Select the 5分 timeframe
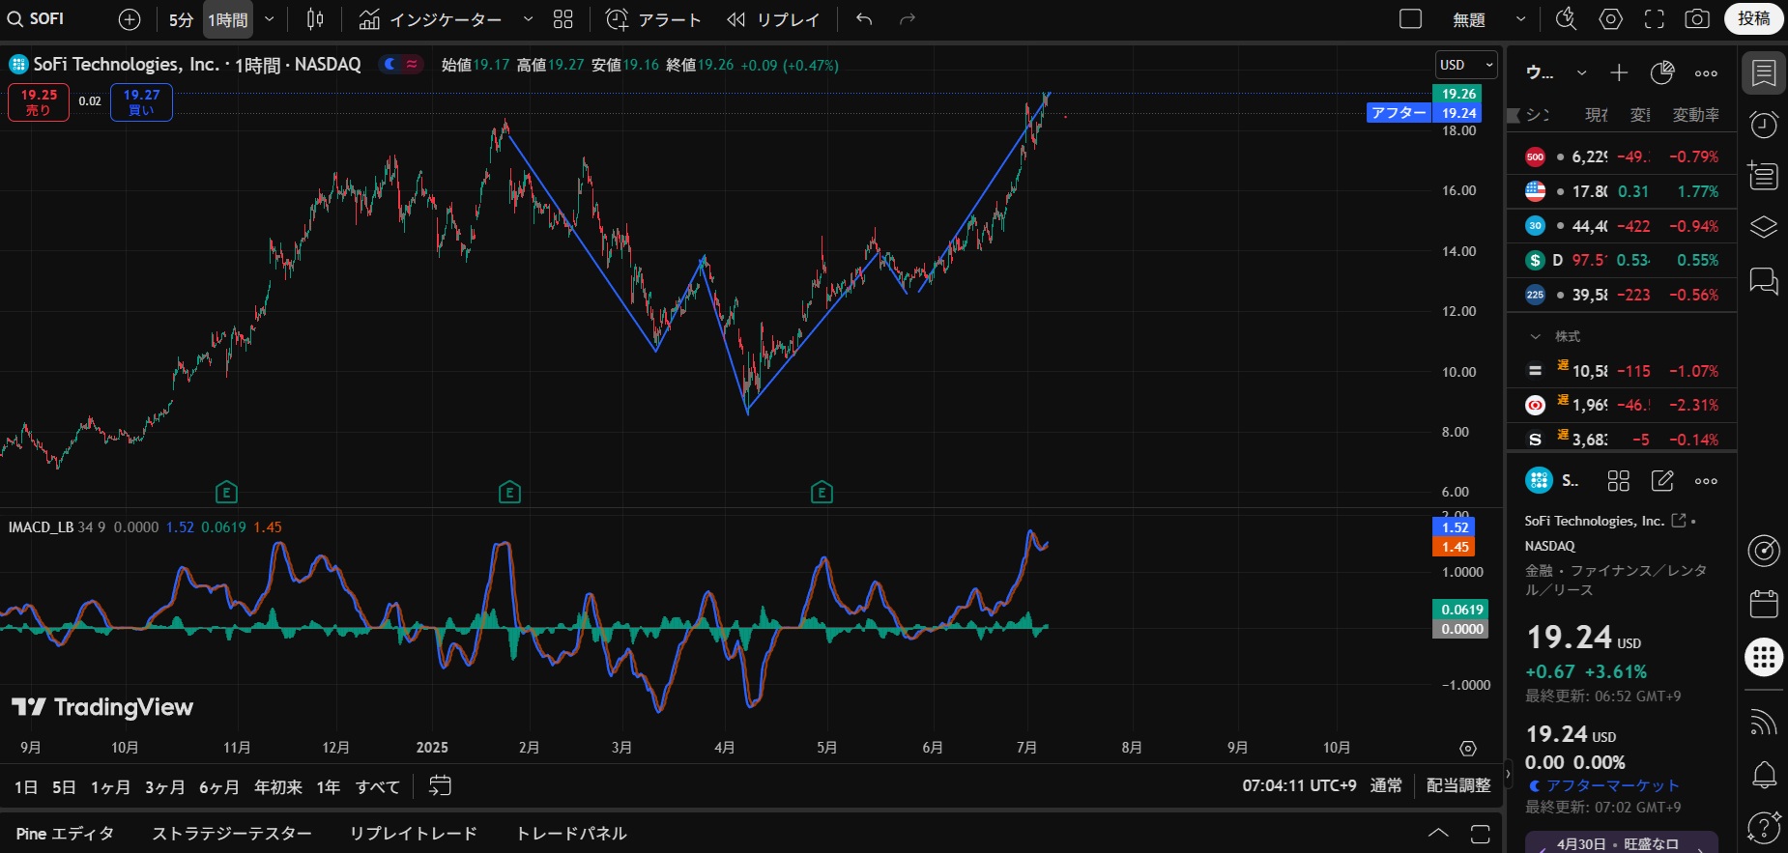Viewport: 1788px width, 853px height. coord(181,19)
